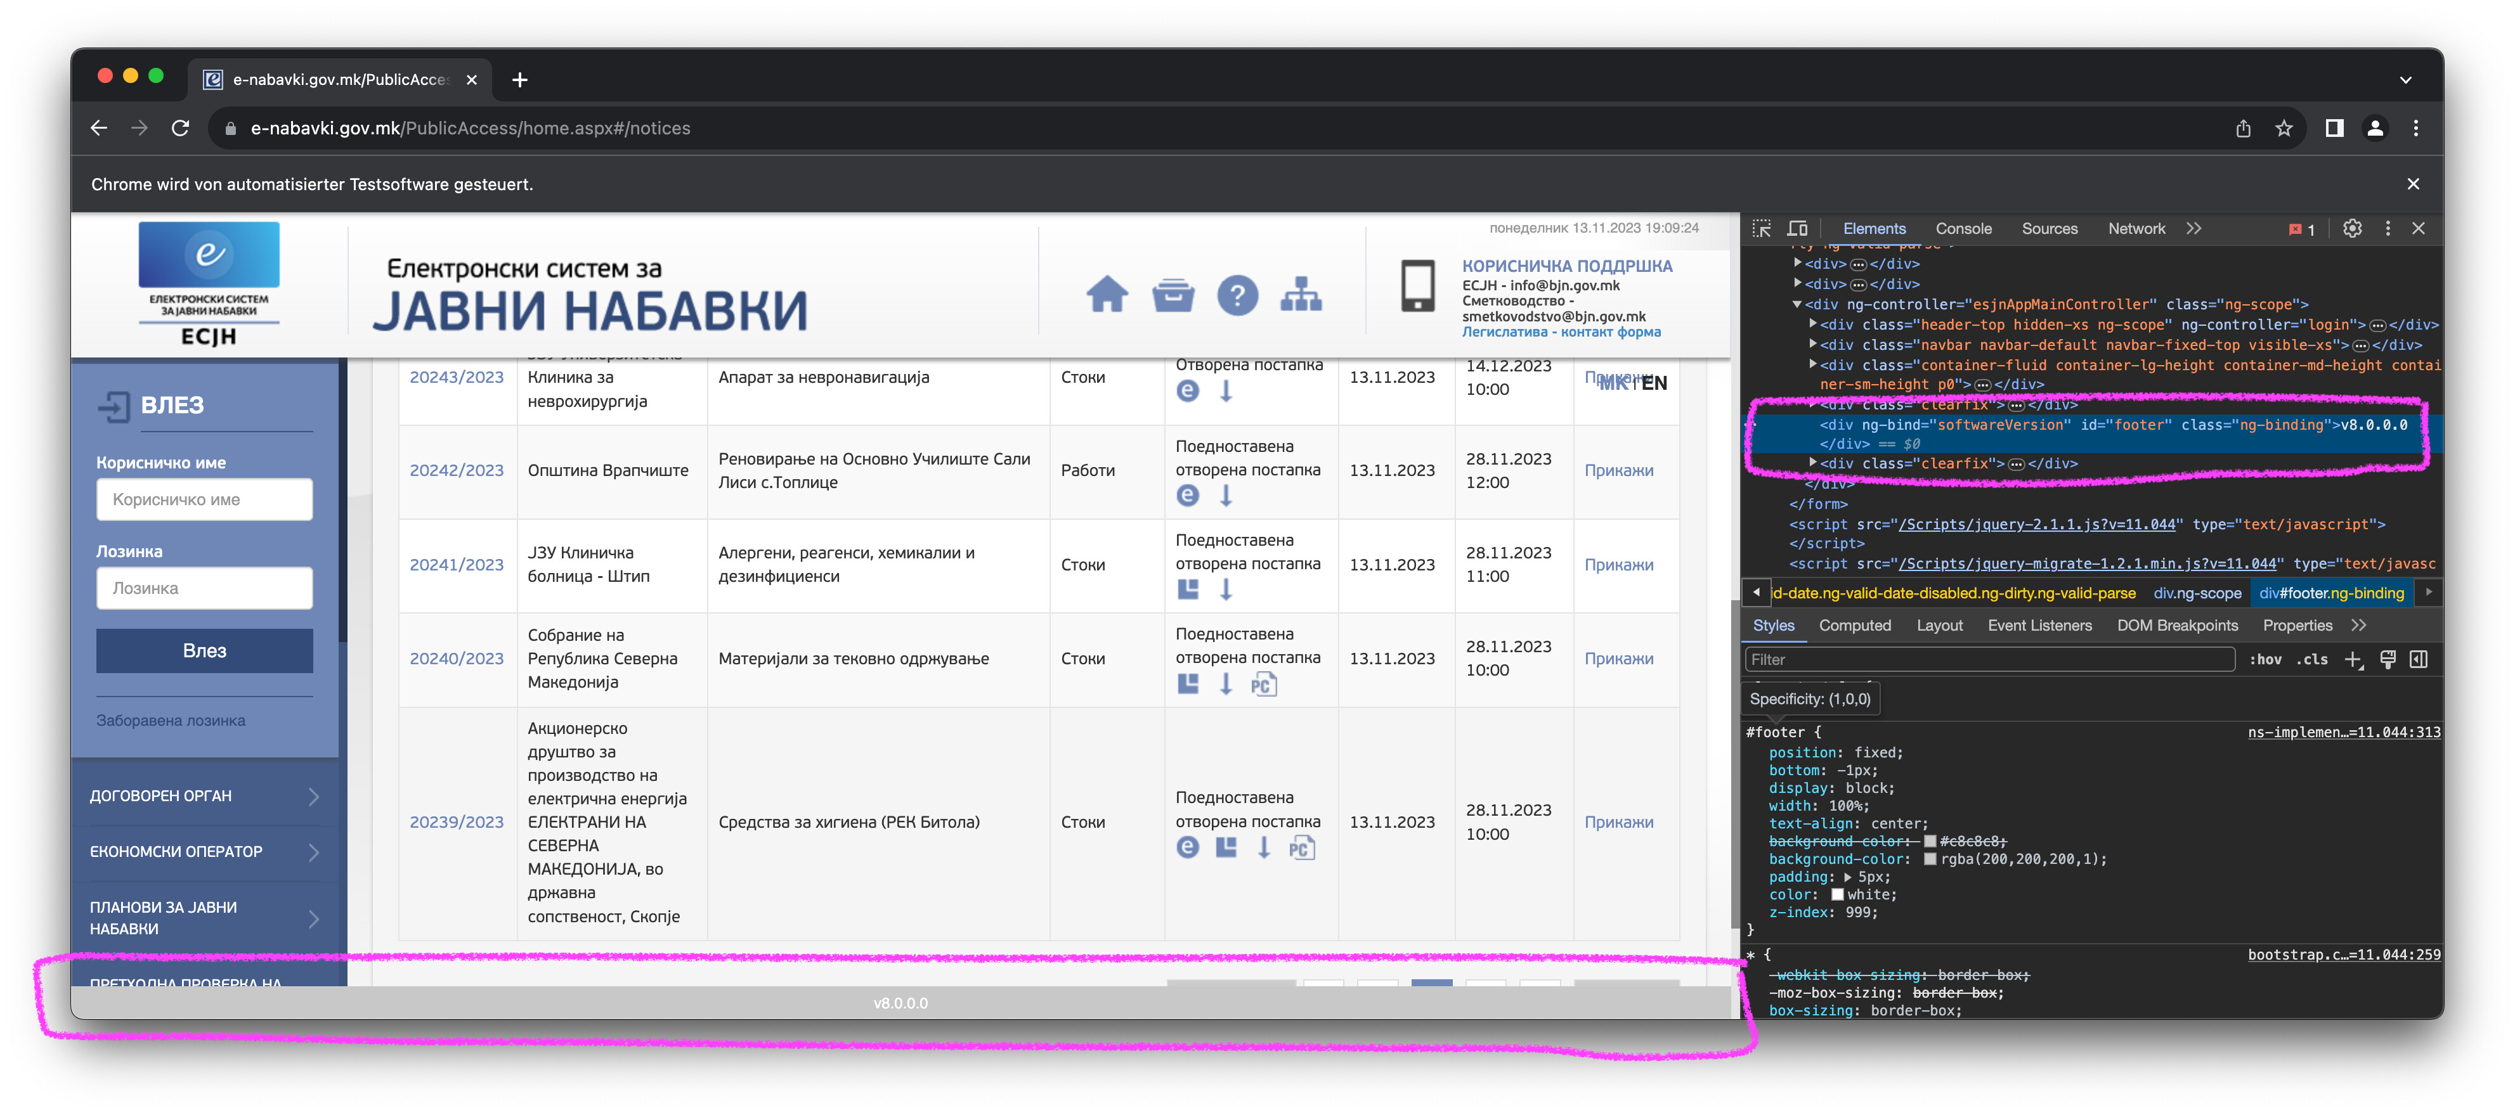Open notice 20242/2023 link

coord(456,470)
